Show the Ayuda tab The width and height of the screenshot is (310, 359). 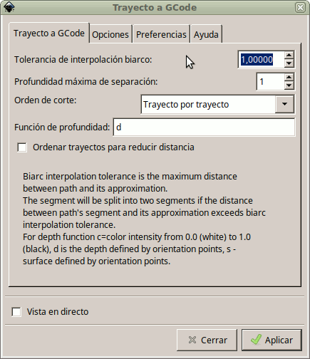coord(206,34)
